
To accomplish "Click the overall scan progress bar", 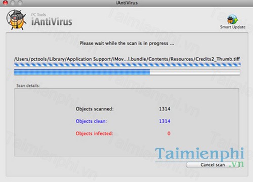I will coord(127,72).
